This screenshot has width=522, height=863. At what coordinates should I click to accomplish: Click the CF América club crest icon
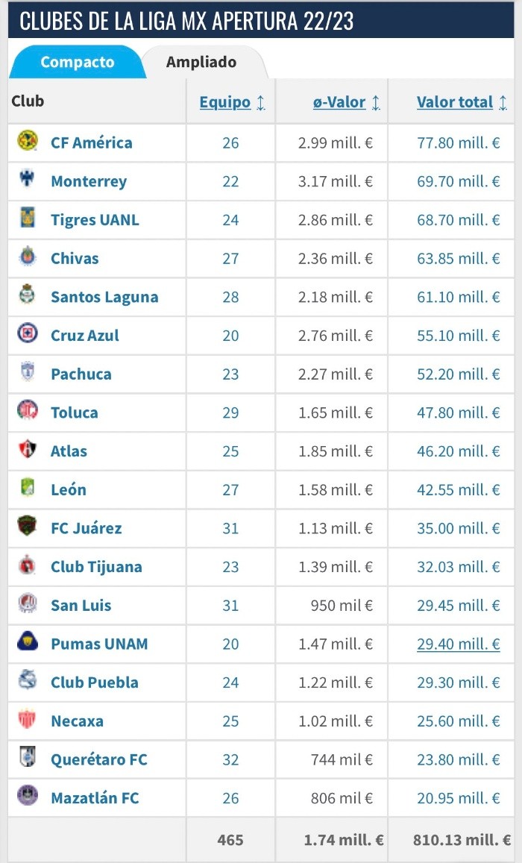tap(28, 141)
